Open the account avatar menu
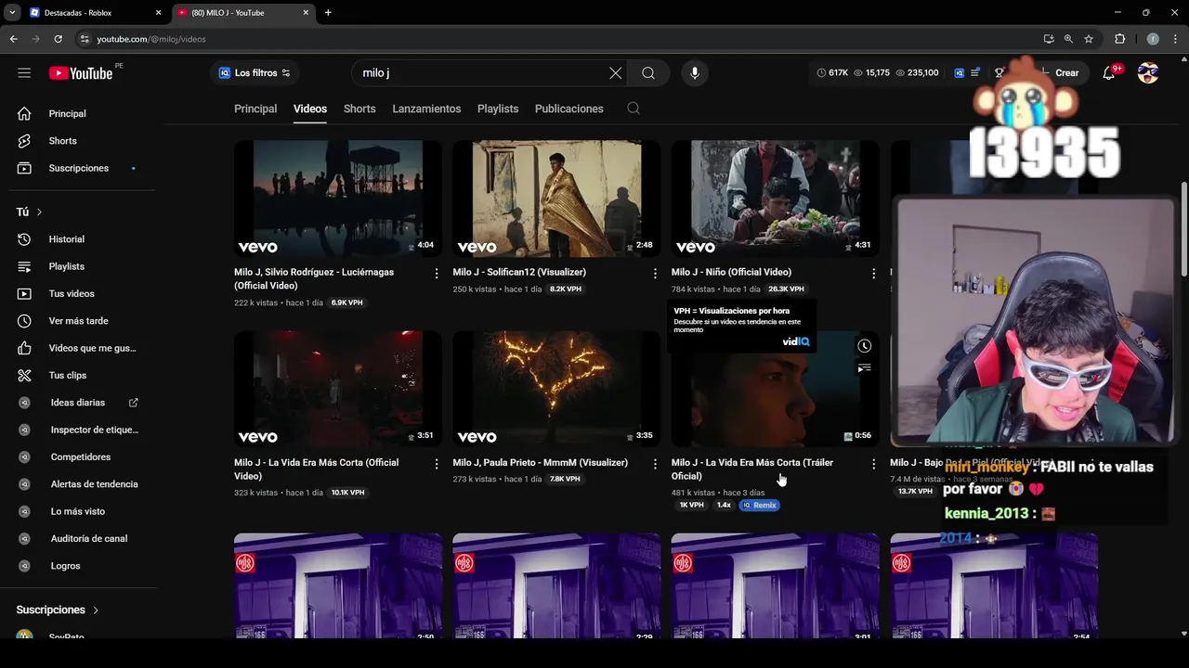Image resolution: width=1189 pixels, height=668 pixels. (1148, 73)
